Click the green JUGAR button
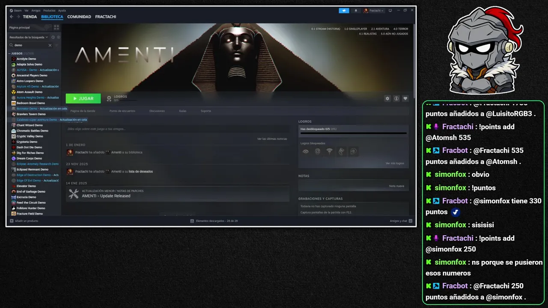Screen dimensions: 548x308 (83, 98)
